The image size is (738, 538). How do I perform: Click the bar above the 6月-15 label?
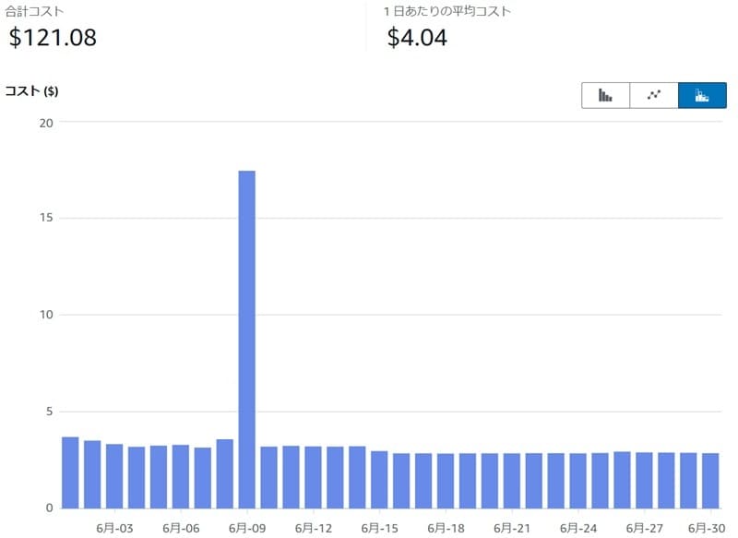pyautogui.click(x=379, y=480)
